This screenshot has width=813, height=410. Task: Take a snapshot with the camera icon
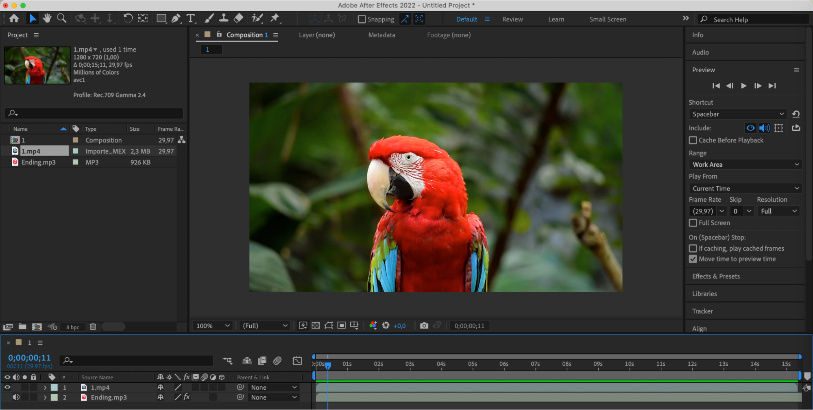coord(424,326)
